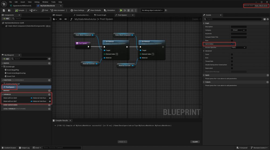The width and height of the screenshot is (270, 150).
Task: Select Event BeginPlay in graphs list
Action: tap(13, 70)
